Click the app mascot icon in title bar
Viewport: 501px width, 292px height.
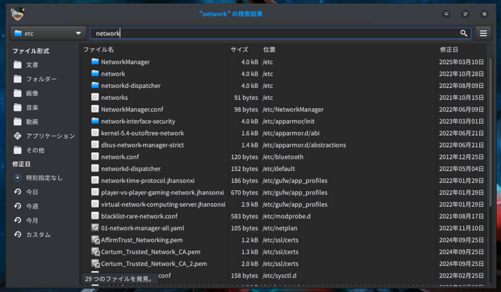18,14
